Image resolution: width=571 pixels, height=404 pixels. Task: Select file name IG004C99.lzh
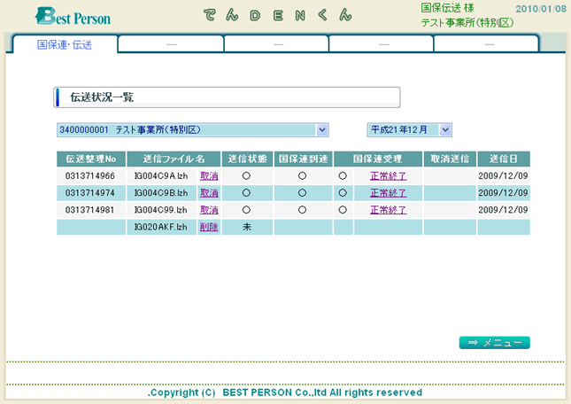(x=160, y=210)
